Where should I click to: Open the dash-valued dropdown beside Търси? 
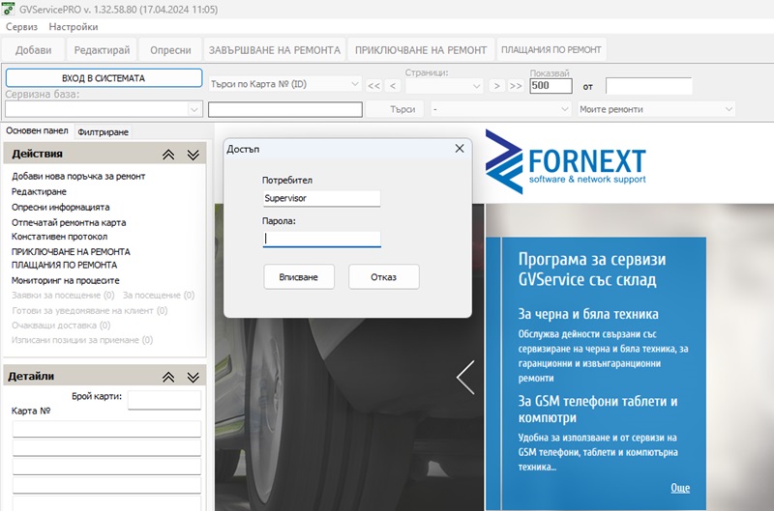(x=500, y=109)
